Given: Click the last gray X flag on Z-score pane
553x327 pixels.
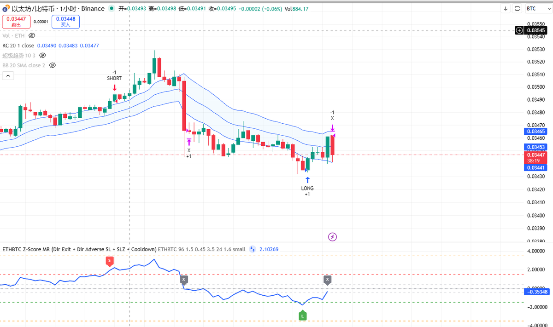Looking at the screenshot, I should 327,280.
